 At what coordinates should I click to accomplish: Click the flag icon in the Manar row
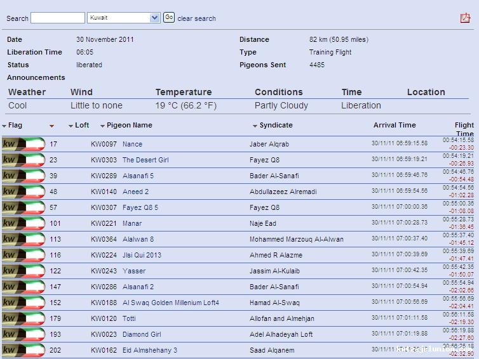coord(24,223)
